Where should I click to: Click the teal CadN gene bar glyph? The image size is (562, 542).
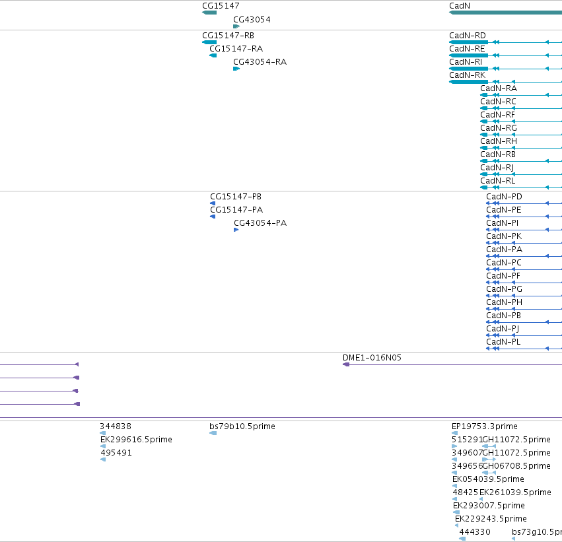pyautogui.click(x=505, y=13)
